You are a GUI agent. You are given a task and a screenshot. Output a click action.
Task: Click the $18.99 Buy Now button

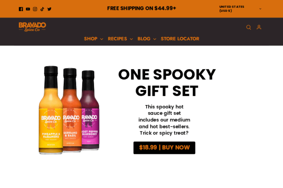[164, 148]
